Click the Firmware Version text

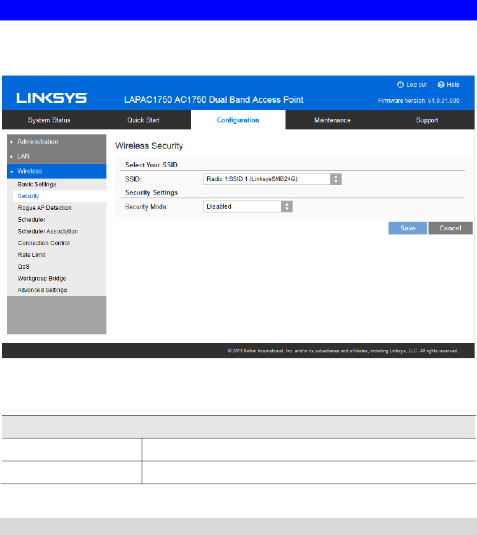(x=419, y=101)
